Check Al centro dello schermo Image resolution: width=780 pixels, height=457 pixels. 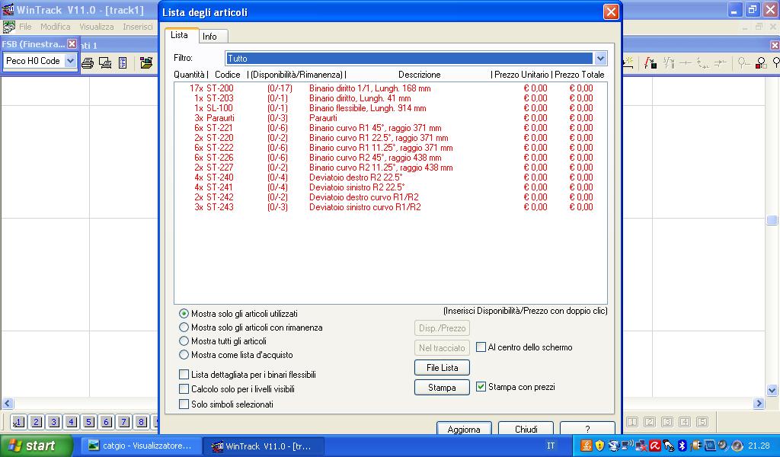click(481, 347)
